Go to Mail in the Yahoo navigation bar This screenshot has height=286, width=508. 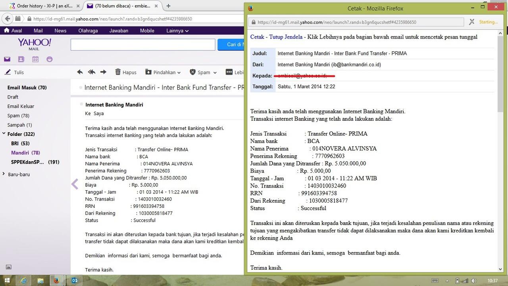click(38, 31)
